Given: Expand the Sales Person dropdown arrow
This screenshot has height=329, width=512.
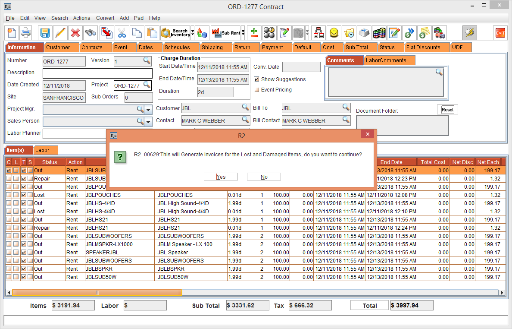Looking at the screenshot, I should (x=148, y=122).
